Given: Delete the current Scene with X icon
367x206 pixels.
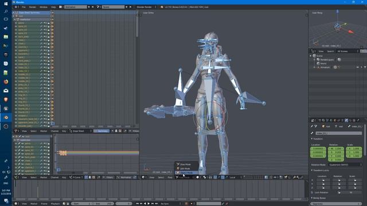Looking at the screenshot, I should click(130, 7).
